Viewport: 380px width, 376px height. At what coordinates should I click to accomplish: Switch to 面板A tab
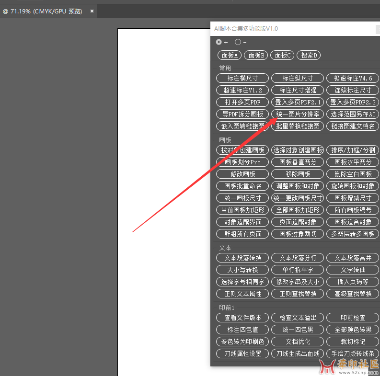230,55
